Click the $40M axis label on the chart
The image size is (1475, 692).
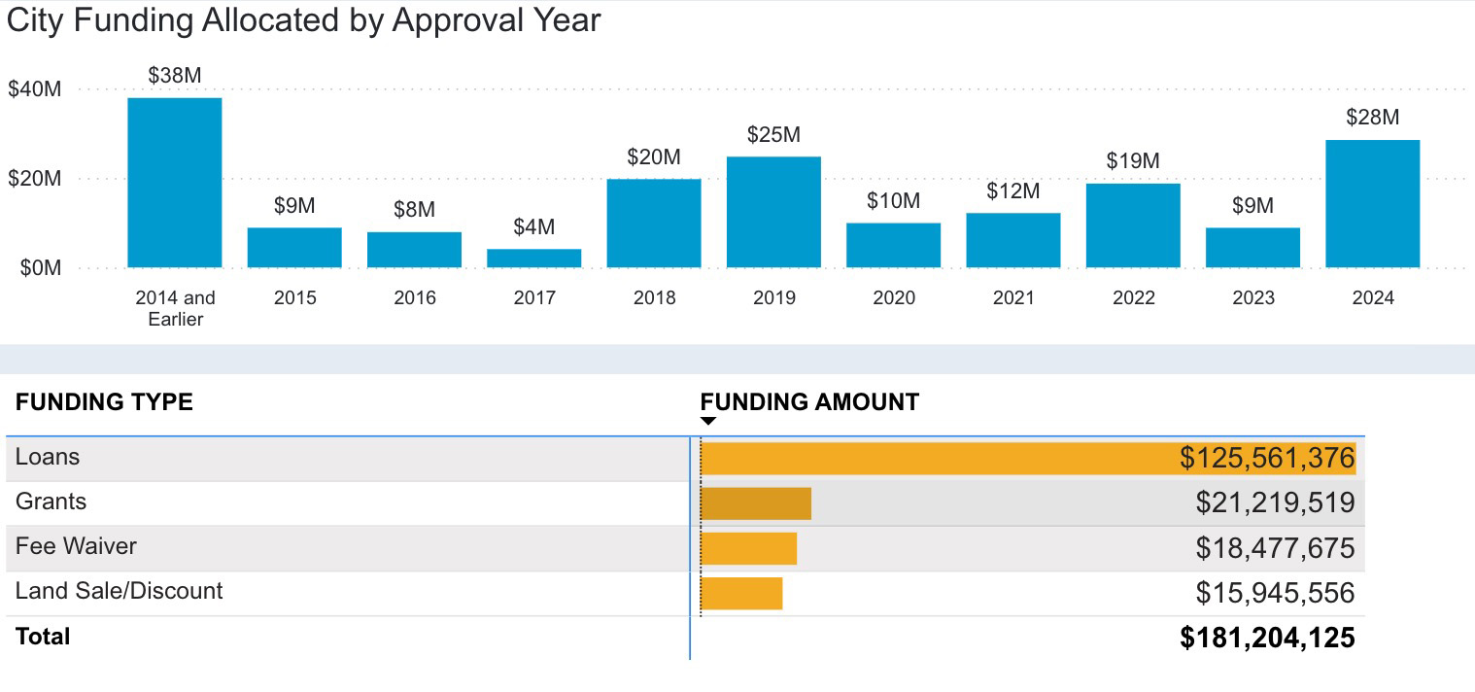pos(35,88)
